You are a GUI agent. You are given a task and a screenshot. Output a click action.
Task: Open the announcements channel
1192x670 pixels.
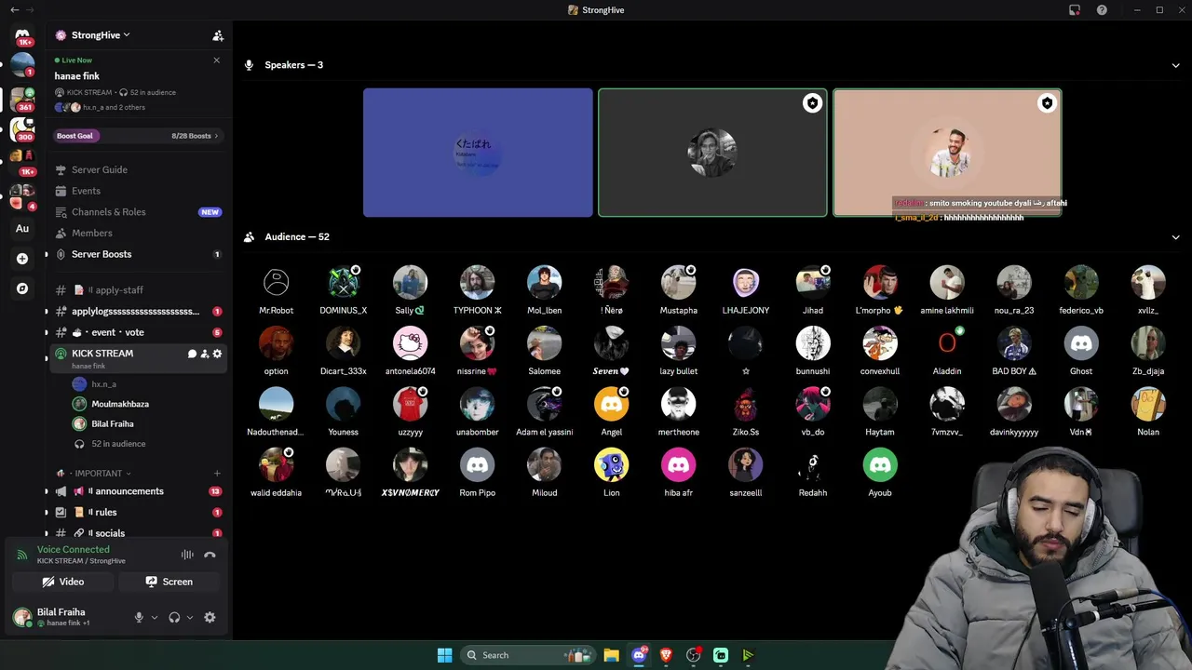136,491
